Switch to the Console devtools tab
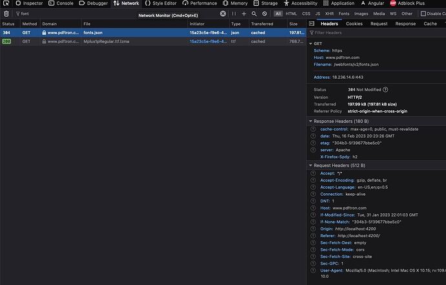Screen dimensions: 446x285 click(61, 3)
